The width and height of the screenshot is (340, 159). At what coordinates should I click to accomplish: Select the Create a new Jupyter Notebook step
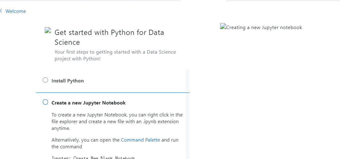tap(89, 103)
